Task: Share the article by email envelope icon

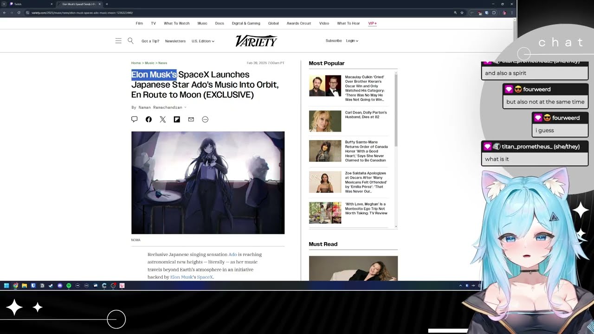Action: (191, 119)
